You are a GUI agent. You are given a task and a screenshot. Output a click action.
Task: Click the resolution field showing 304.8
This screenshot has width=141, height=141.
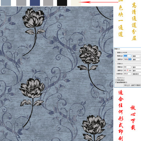point(127,74)
